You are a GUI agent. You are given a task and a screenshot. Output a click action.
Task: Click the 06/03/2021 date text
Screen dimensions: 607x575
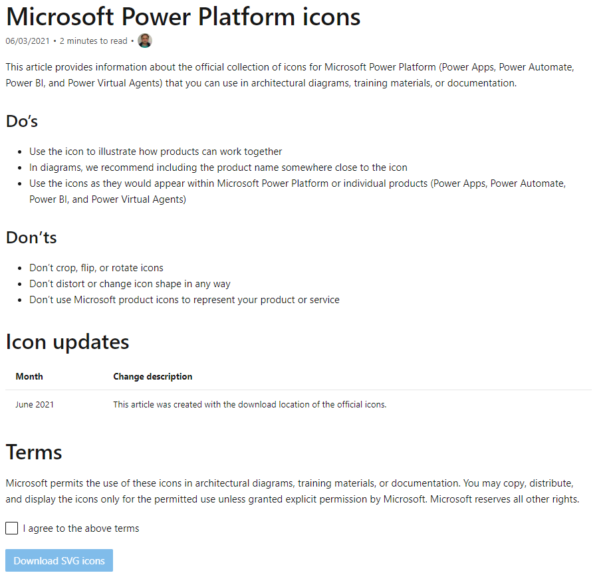(27, 41)
